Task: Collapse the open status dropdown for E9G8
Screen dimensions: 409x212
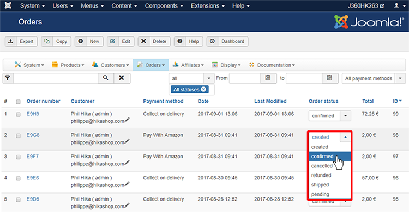Action: (x=345, y=137)
